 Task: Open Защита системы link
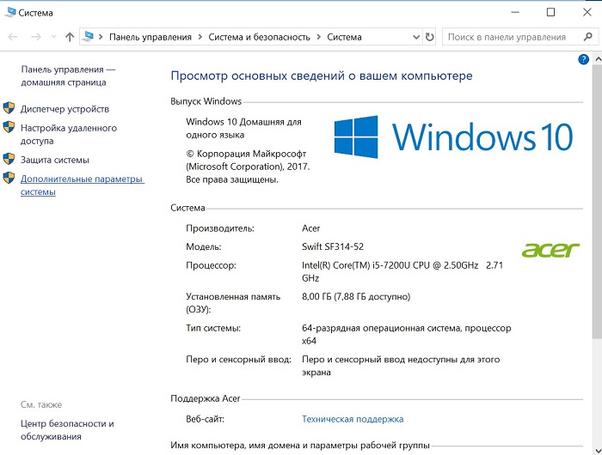pyautogui.click(x=55, y=160)
